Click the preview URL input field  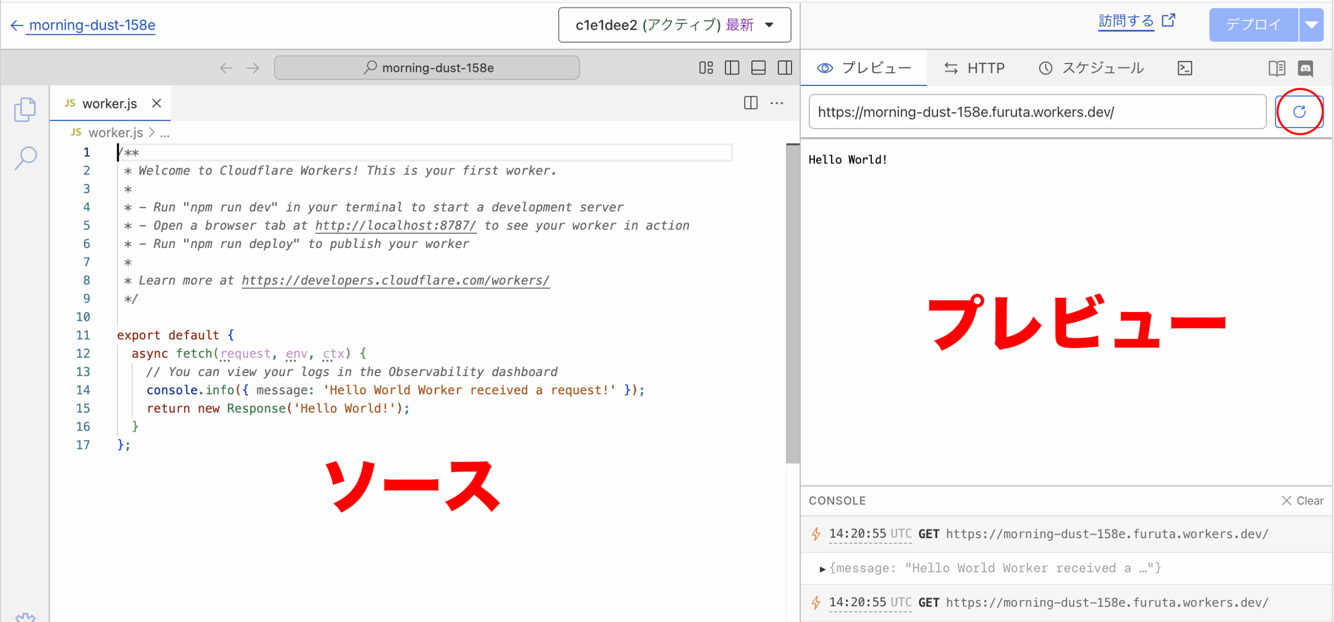click(x=1037, y=112)
